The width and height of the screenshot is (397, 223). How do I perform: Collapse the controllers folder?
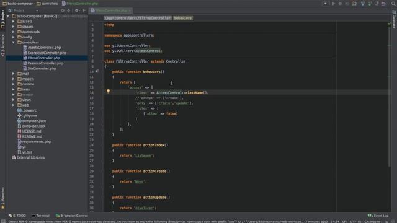click(14, 42)
